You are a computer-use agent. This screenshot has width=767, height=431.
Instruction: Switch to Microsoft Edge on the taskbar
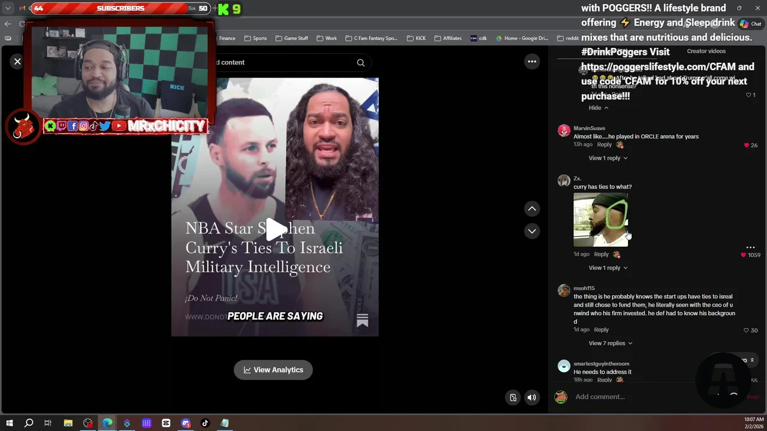[x=107, y=423]
